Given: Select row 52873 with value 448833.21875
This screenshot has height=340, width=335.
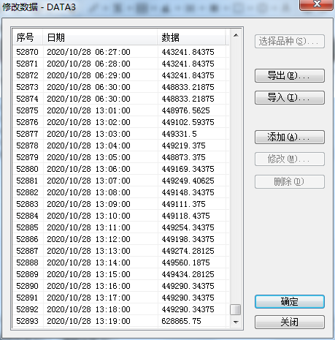Looking at the screenshot, I should 121,87.
